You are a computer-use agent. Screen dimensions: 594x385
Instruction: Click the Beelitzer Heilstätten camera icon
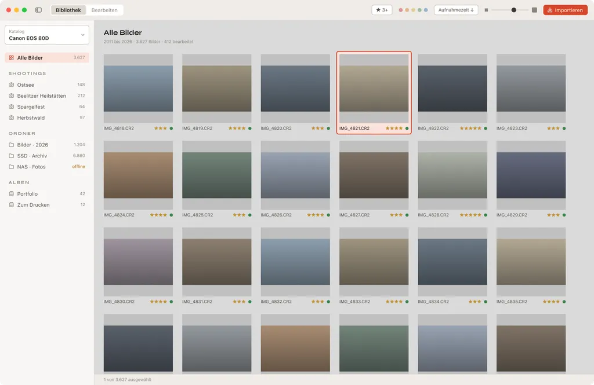click(x=12, y=96)
